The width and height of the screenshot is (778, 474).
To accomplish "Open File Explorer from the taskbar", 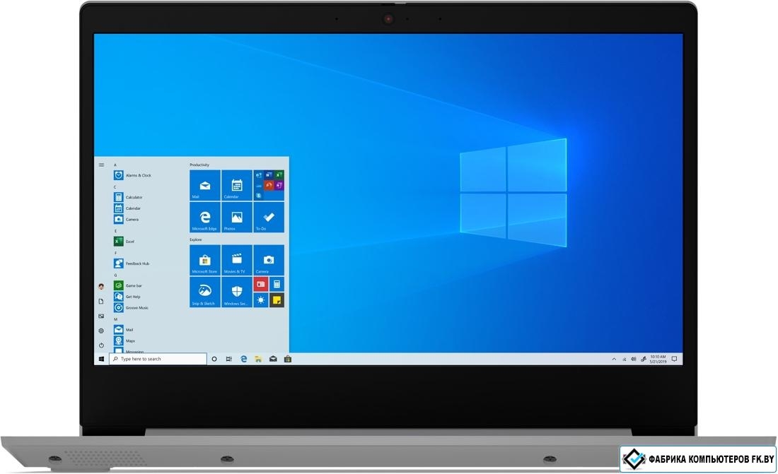I will pos(258,359).
